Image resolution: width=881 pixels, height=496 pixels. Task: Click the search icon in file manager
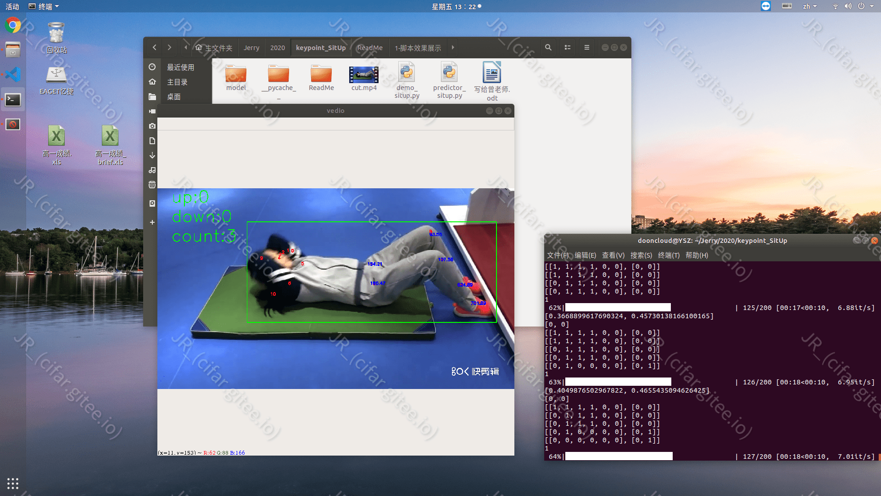[x=548, y=47]
